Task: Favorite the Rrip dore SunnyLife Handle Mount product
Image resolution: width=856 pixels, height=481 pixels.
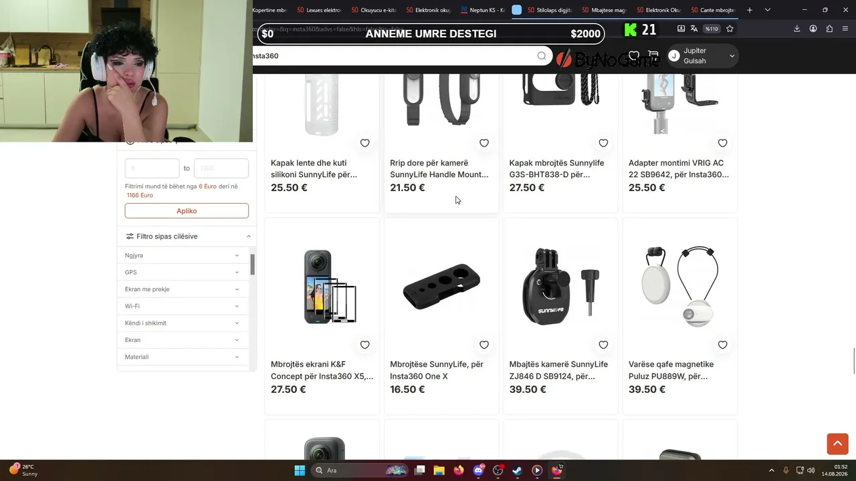Action: pos(484,143)
